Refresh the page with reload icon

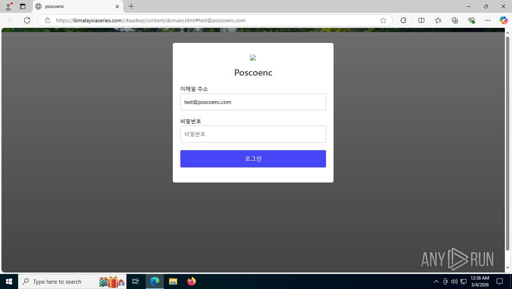coord(27,20)
